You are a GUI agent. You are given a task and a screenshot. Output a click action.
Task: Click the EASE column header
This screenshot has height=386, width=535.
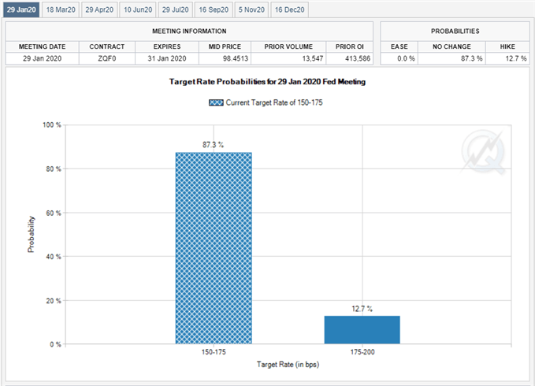pos(399,46)
